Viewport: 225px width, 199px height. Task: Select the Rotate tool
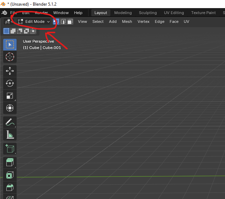(10, 83)
